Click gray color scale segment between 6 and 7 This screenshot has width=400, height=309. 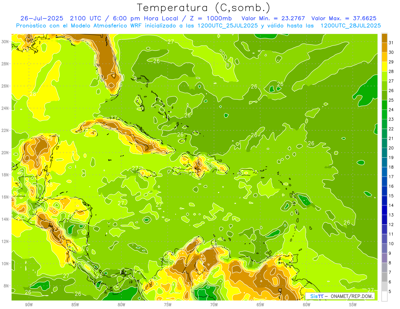385,277
